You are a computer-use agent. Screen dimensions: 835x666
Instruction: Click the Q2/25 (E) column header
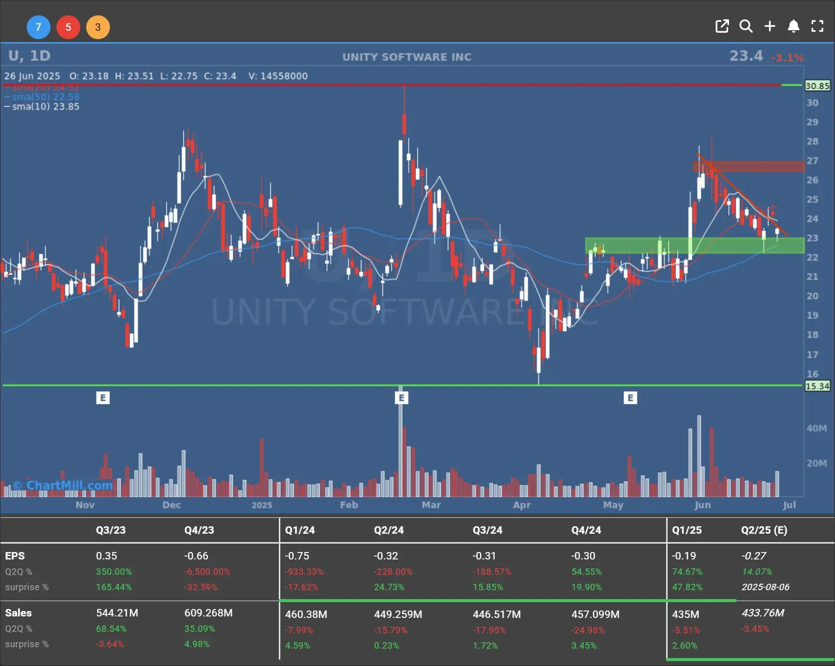pos(764,530)
